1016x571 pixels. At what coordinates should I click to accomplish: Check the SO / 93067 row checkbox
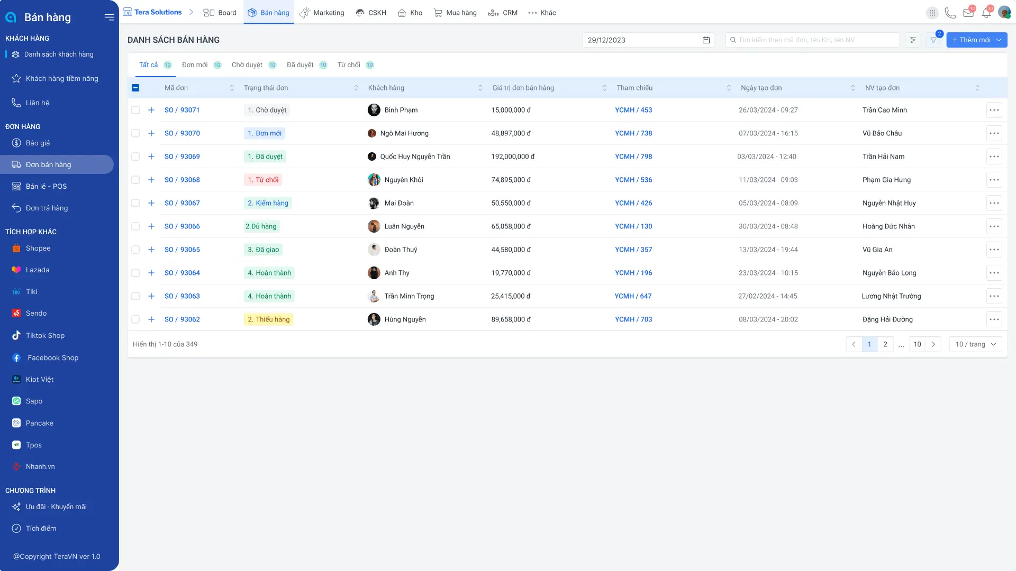(x=135, y=203)
